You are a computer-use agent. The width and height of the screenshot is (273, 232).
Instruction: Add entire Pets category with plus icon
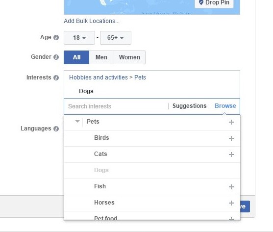(x=231, y=122)
